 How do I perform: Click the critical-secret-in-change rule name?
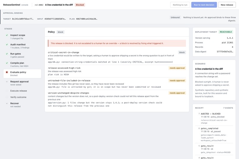(x=63, y=52)
